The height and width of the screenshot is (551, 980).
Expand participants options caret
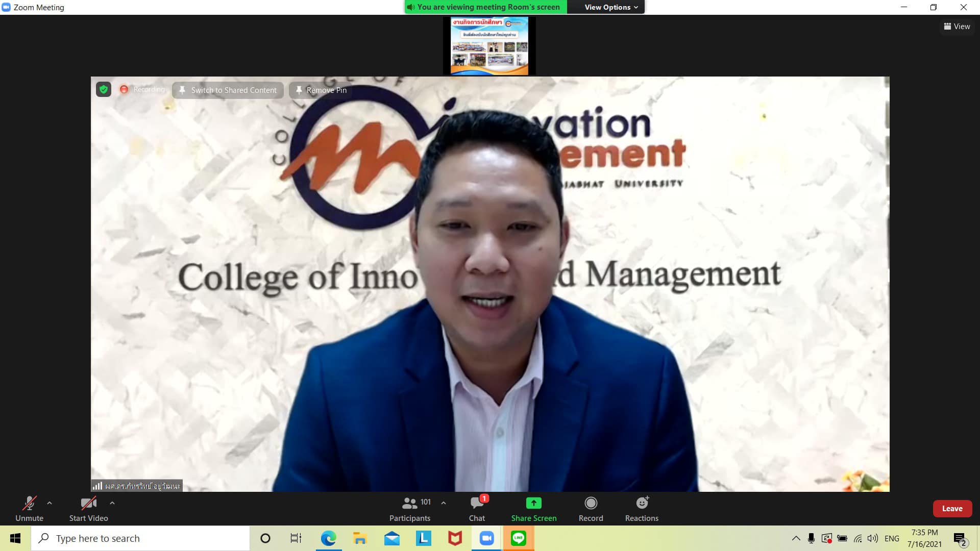444,503
